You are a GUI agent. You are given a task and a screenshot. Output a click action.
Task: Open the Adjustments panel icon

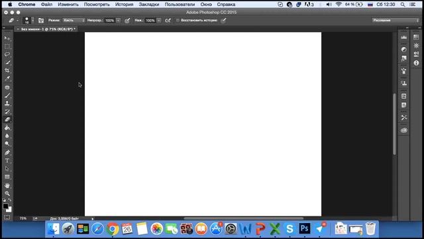pyautogui.click(x=403, y=50)
